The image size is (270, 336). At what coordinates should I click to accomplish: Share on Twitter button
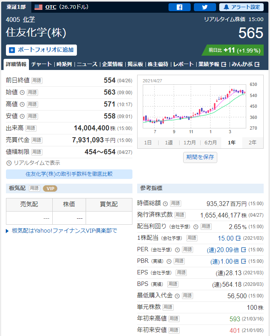coord(205,7)
